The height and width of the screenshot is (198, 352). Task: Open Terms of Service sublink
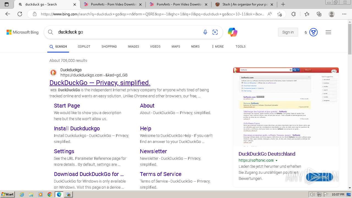coord(161,174)
